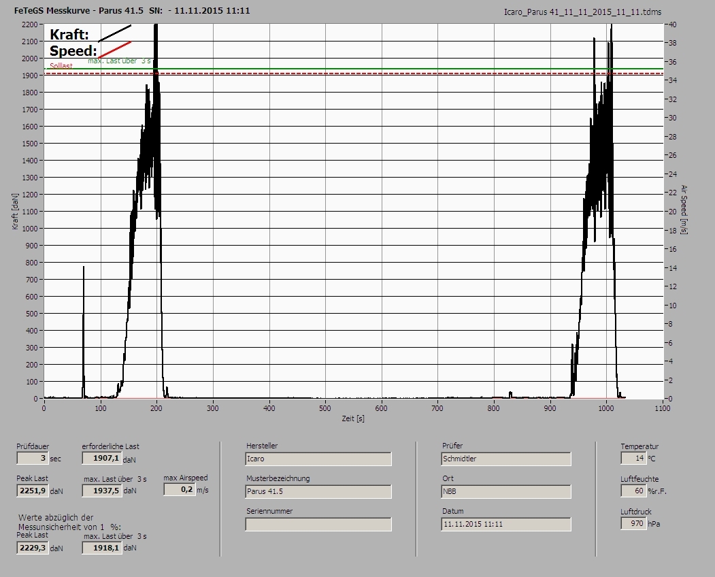The width and height of the screenshot is (715, 577).
Task: Click the 'sec' unit beside Prüfdauer
Action: [55, 459]
